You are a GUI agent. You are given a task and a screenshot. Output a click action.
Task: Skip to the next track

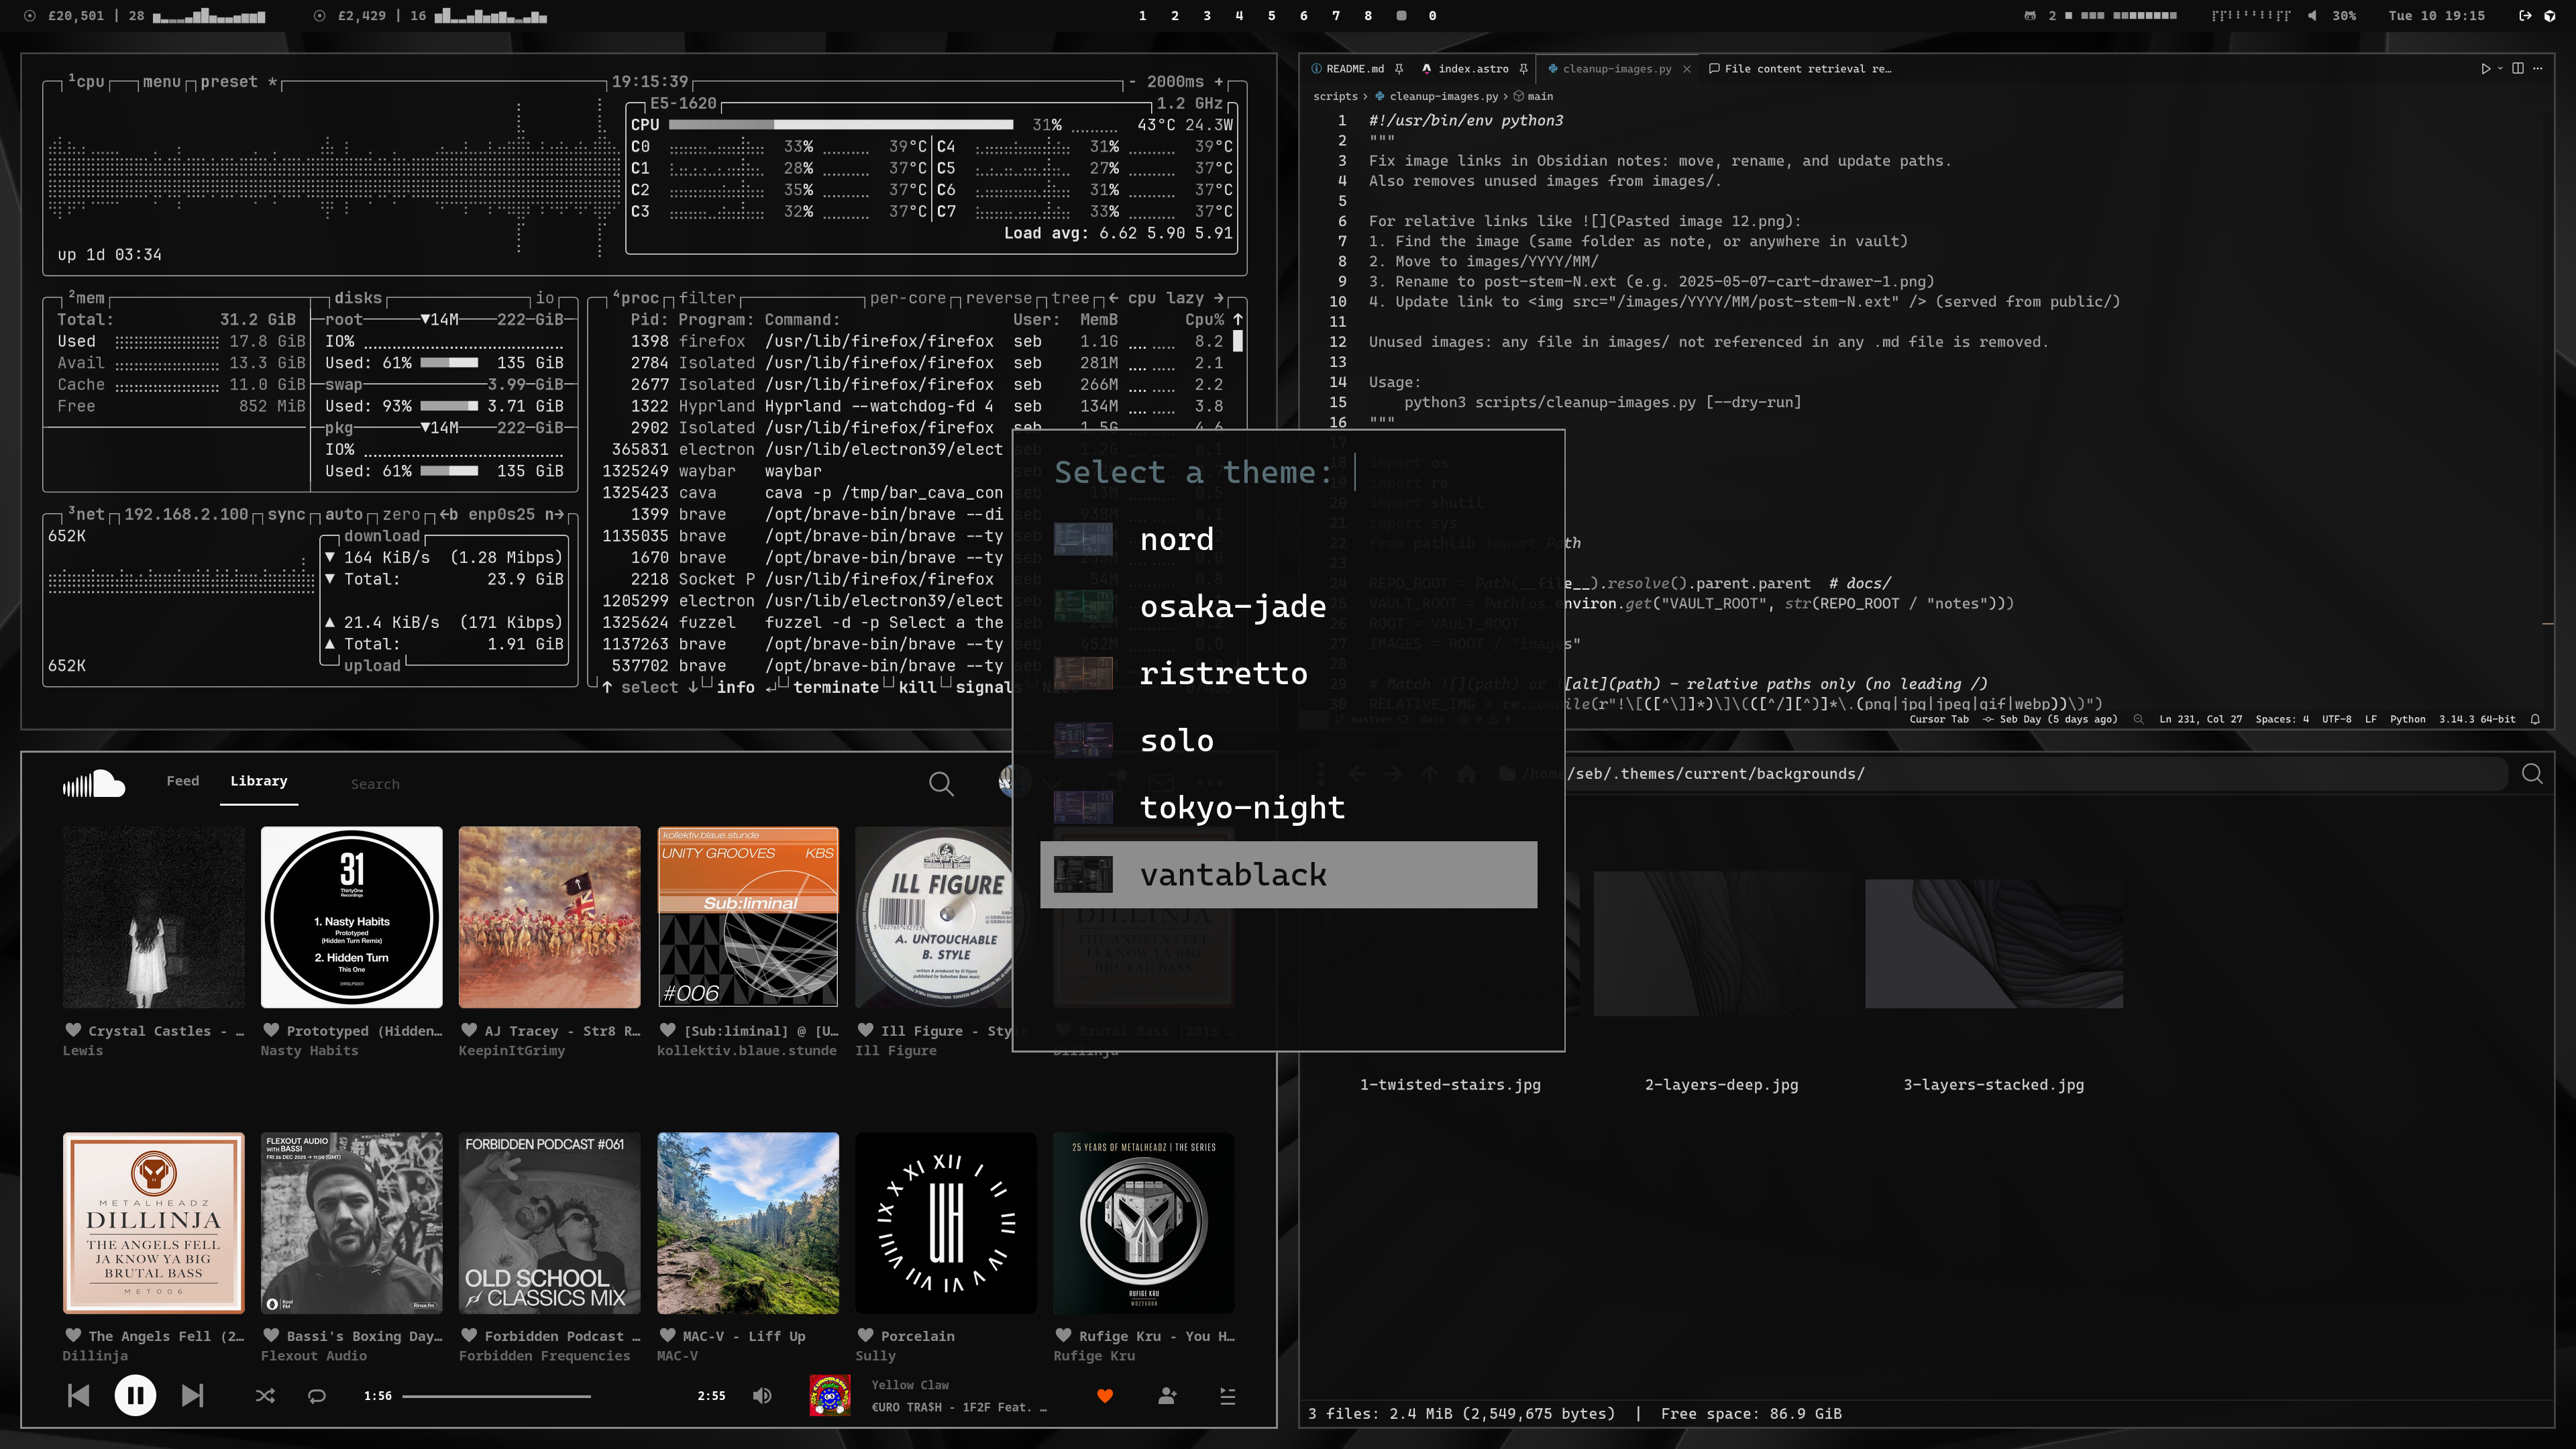click(x=192, y=1395)
